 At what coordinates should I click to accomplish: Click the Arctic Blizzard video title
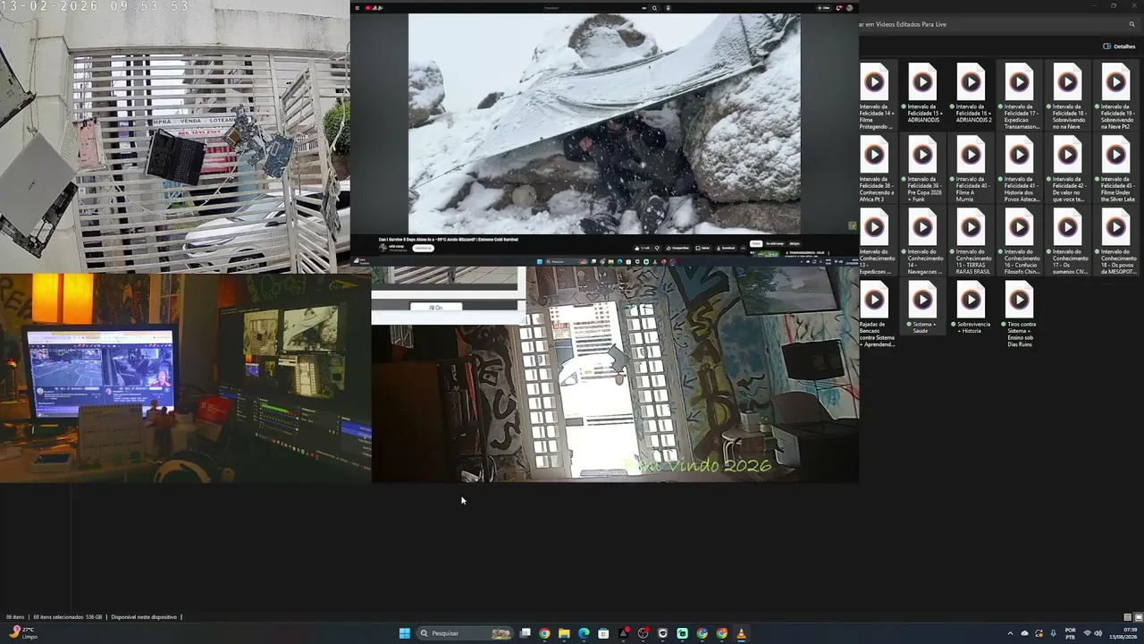coord(448,240)
